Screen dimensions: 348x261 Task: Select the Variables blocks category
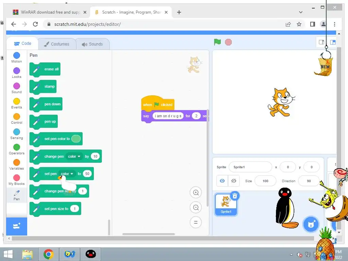(x=17, y=165)
